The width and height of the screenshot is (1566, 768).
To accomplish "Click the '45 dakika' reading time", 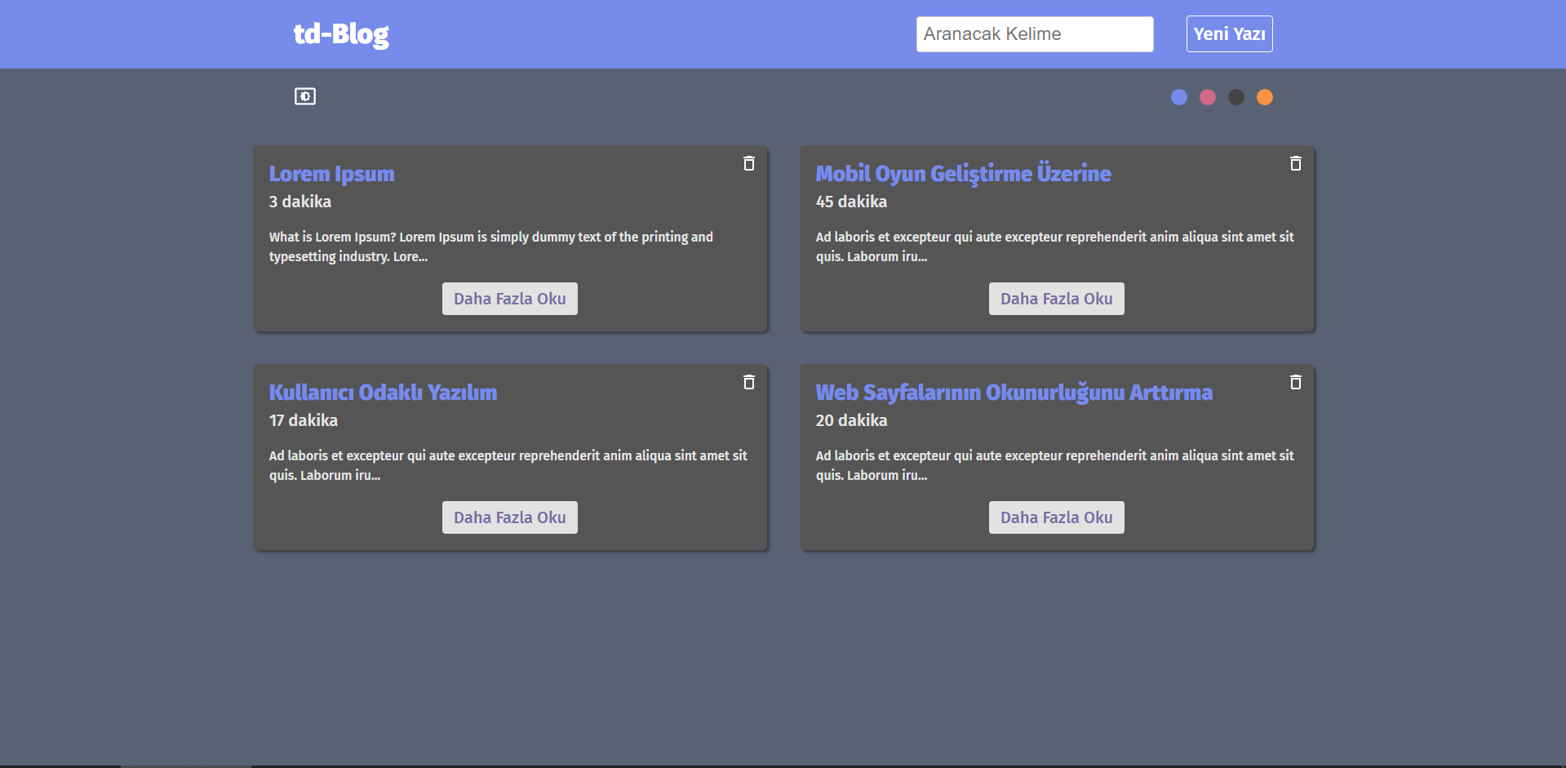I will pyautogui.click(x=851, y=202).
